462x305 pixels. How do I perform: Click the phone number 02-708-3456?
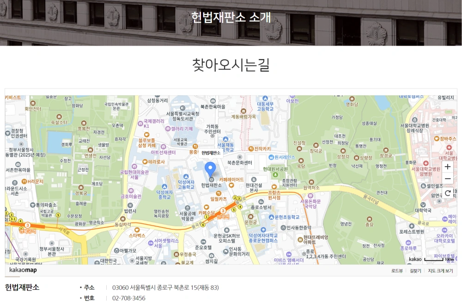(129, 298)
